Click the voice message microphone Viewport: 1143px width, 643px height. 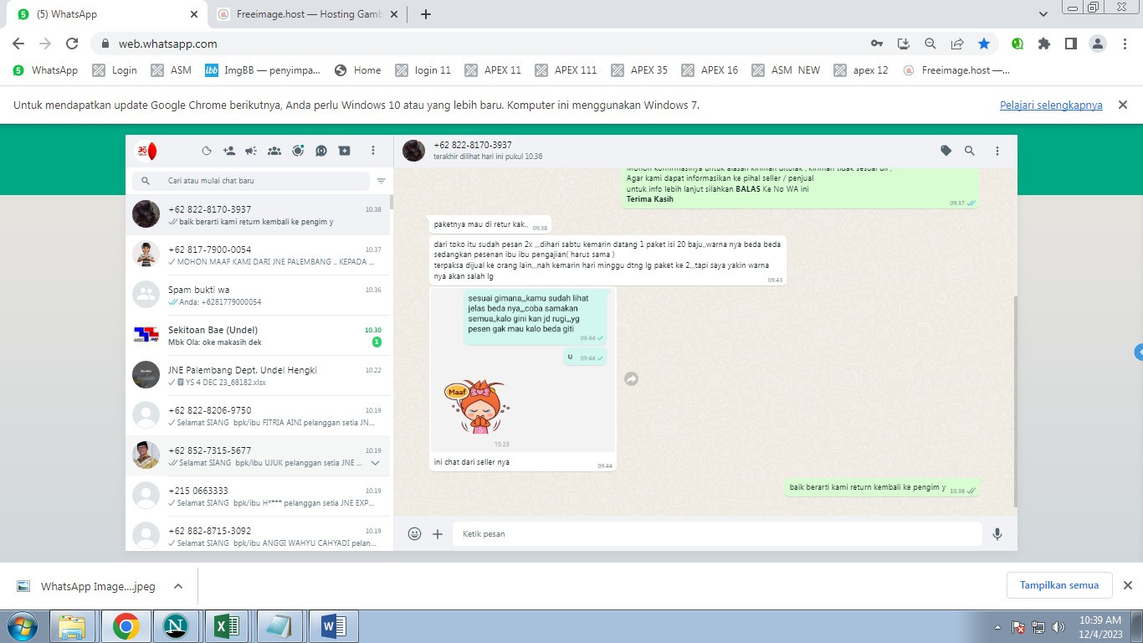(997, 533)
